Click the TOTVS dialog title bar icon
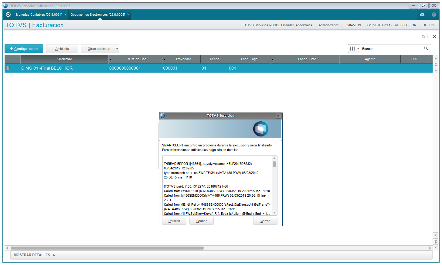 [163, 116]
